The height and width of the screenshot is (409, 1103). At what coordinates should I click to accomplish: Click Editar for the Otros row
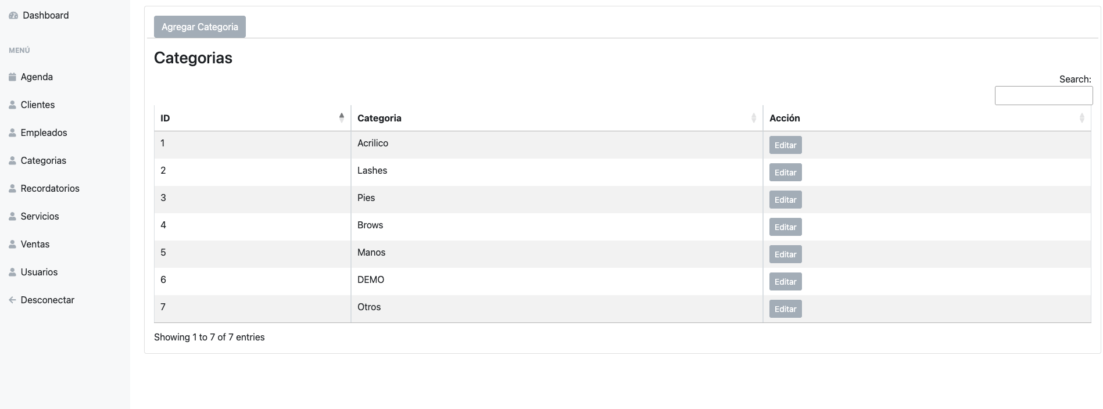(x=785, y=309)
